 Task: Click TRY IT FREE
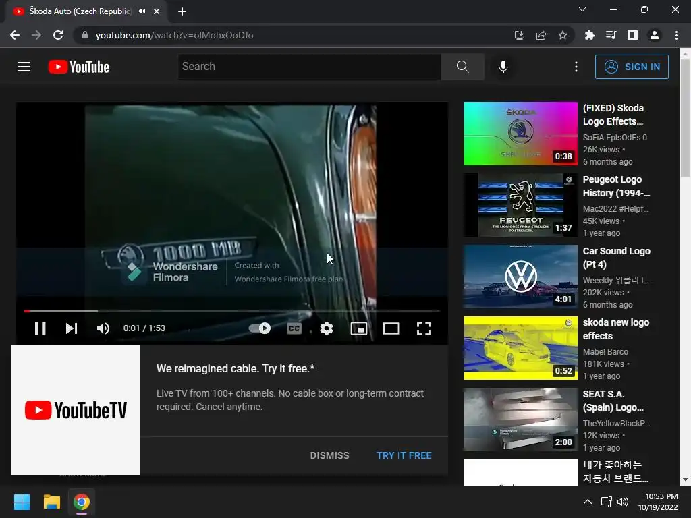(404, 455)
